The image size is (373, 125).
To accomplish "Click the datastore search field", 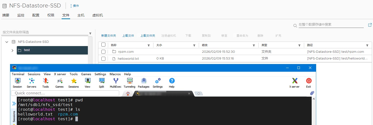I will (330, 25).
